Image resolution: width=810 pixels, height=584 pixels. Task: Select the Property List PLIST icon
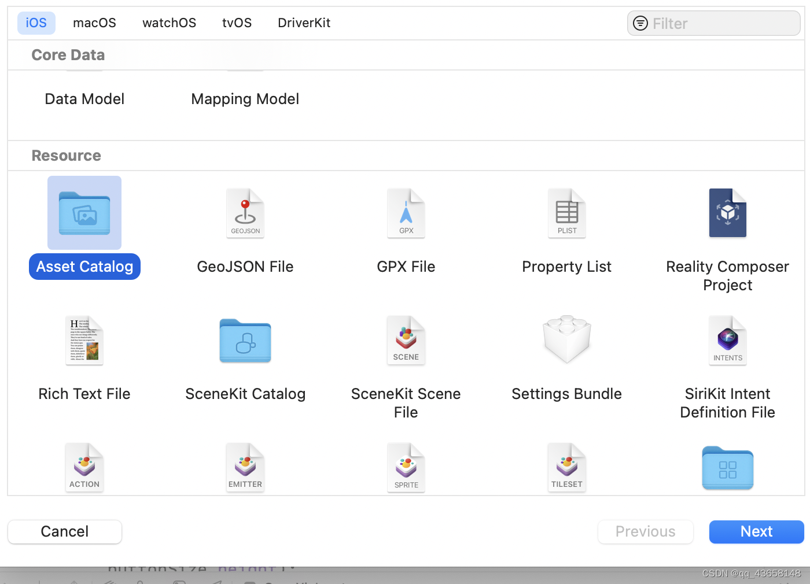[567, 213]
